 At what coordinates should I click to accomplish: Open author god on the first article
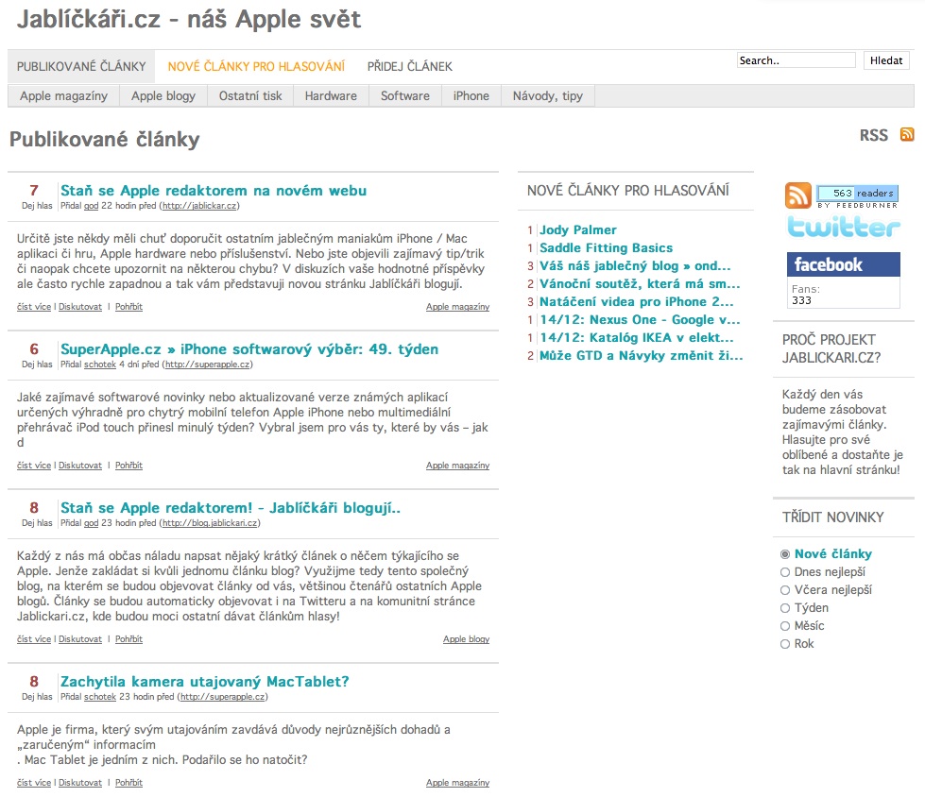[92, 206]
